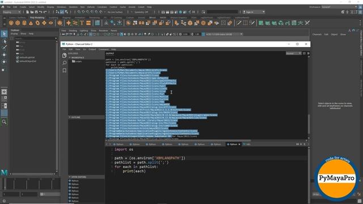This screenshot has height=204, width=363.
Task: Toggle defaultObjectSet checkbox in Outliner
Action: [18, 61]
